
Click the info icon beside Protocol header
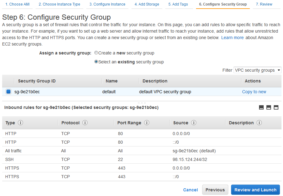click(85, 123)
